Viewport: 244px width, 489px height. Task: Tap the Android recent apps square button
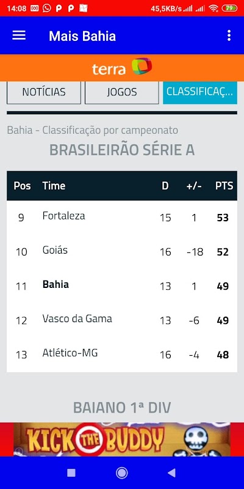[x=71, y=472]
